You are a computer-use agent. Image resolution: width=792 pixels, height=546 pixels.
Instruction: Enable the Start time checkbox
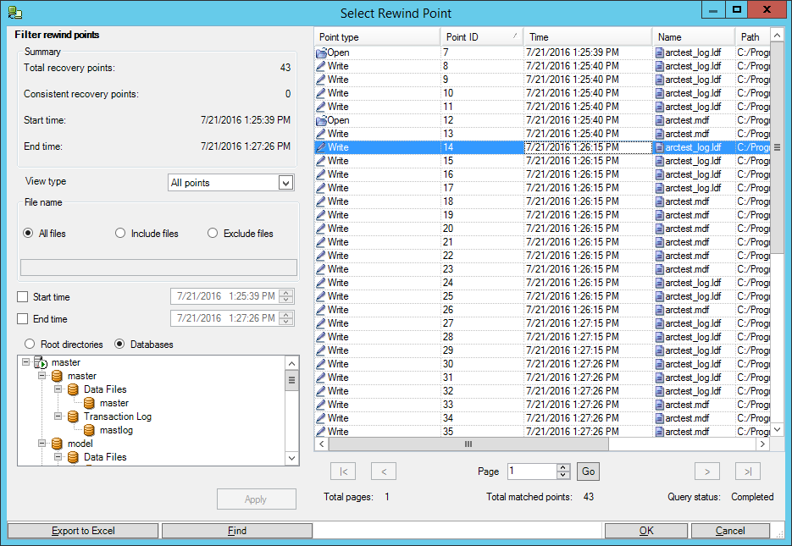[x=22, y=297]
